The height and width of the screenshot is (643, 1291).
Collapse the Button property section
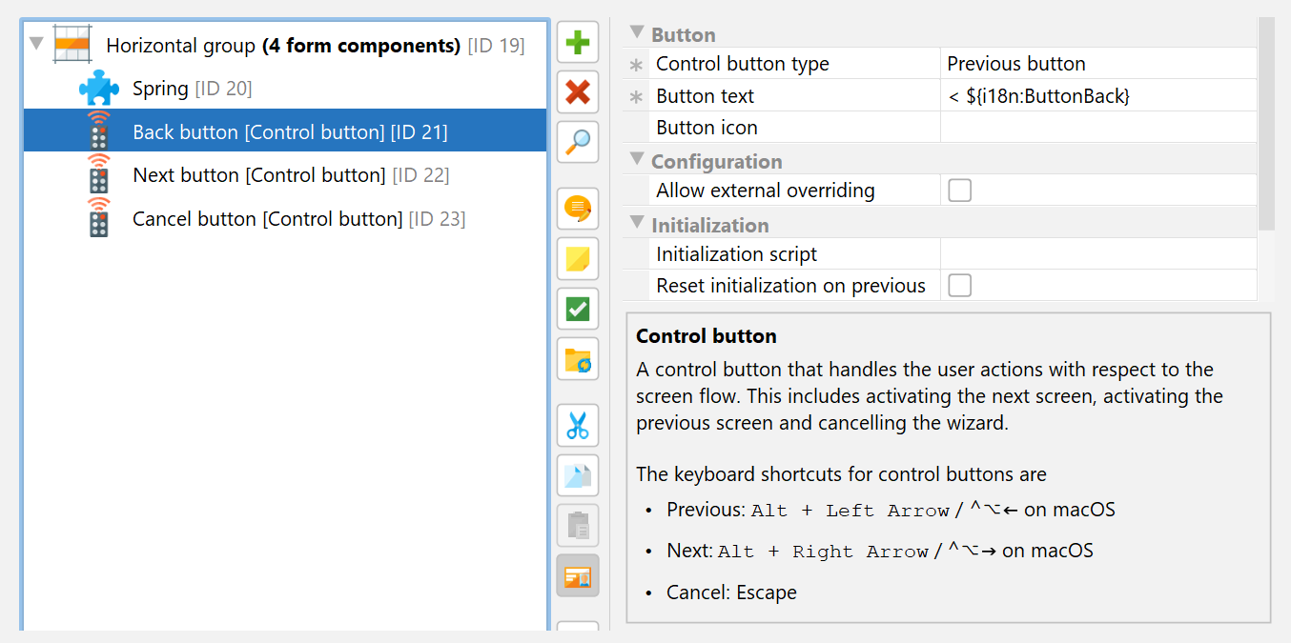[637, 33]
